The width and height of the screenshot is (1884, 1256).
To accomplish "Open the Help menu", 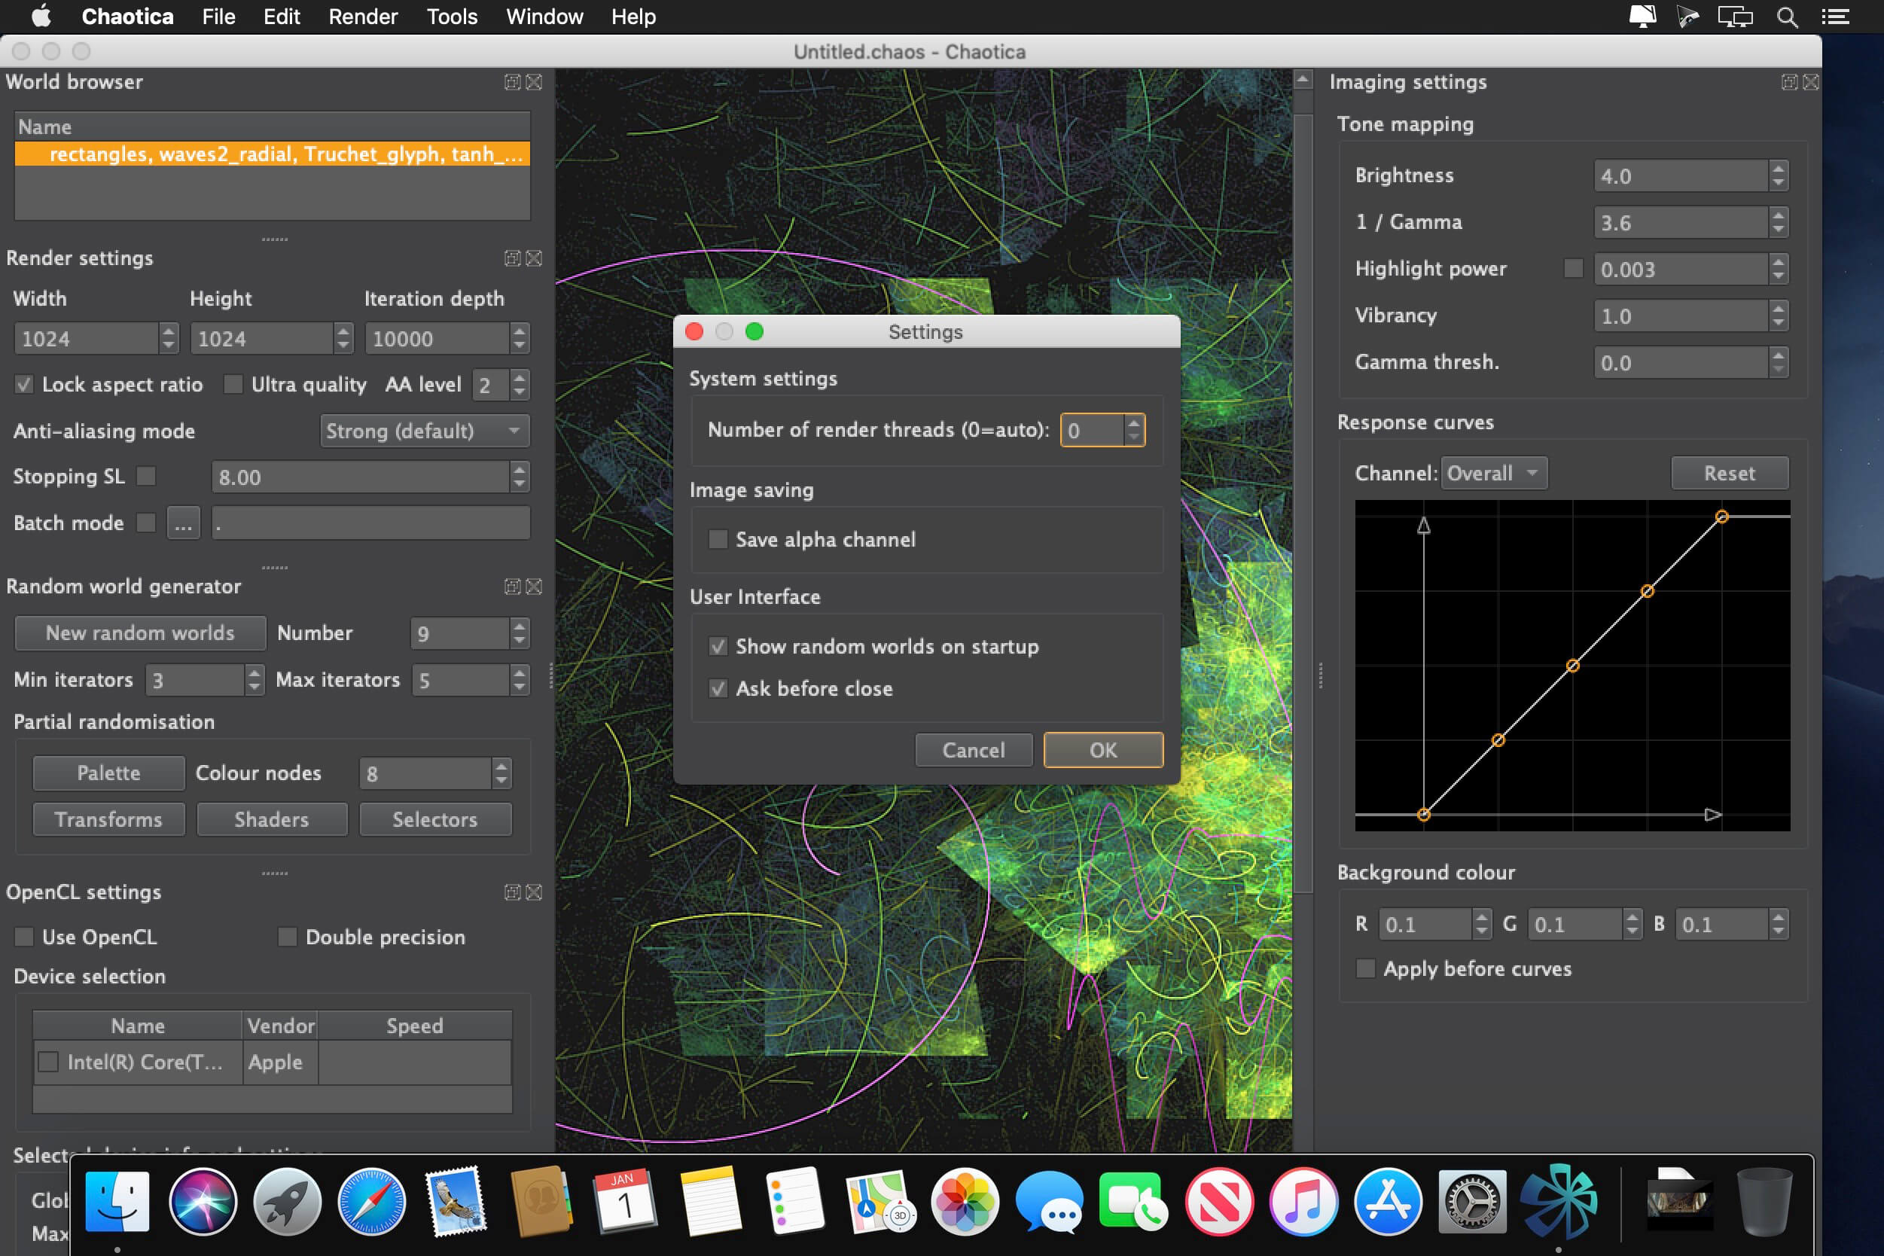I will pos(633,17).
